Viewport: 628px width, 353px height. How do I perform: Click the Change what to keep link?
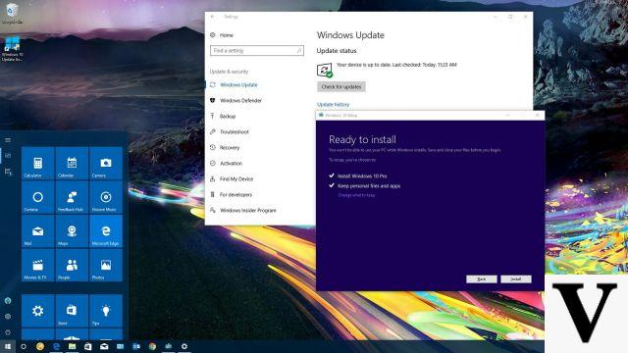(x=356, y=195)
